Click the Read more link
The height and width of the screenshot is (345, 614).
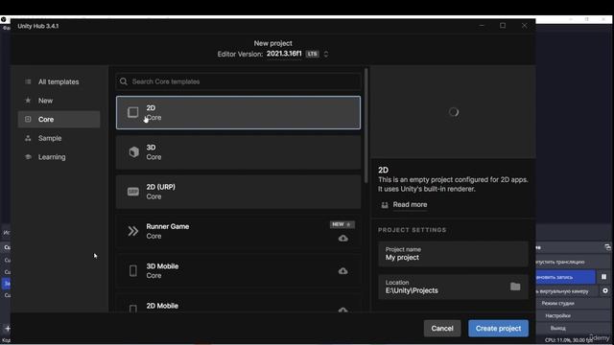(410, 204)
